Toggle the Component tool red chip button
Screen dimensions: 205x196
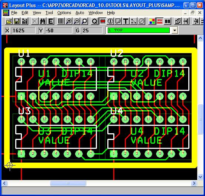coord(102,21)
